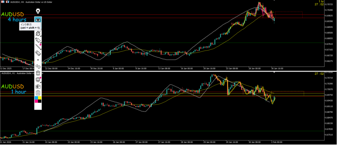Toggle ink visibility with the eye icon
Viewport: 337px width, 145px height.
[38, 20]
